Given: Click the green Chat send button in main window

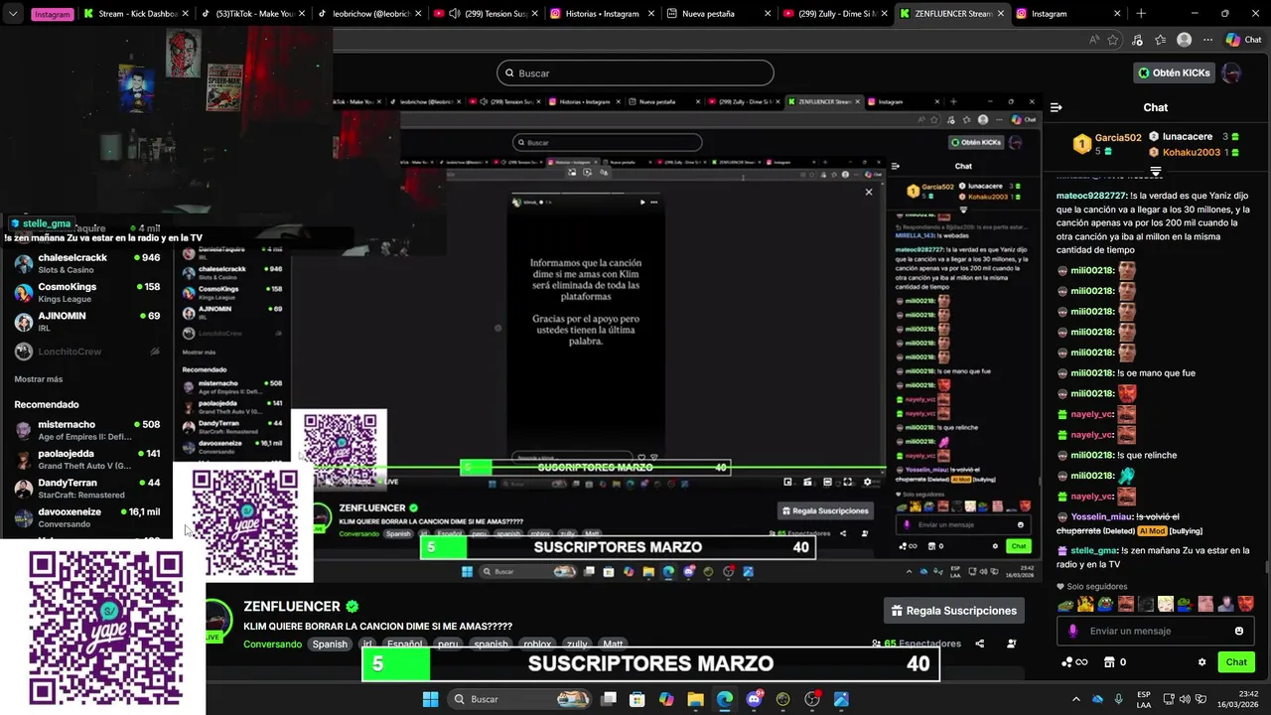Looking at the screenshot, I should coord(1236,662).
